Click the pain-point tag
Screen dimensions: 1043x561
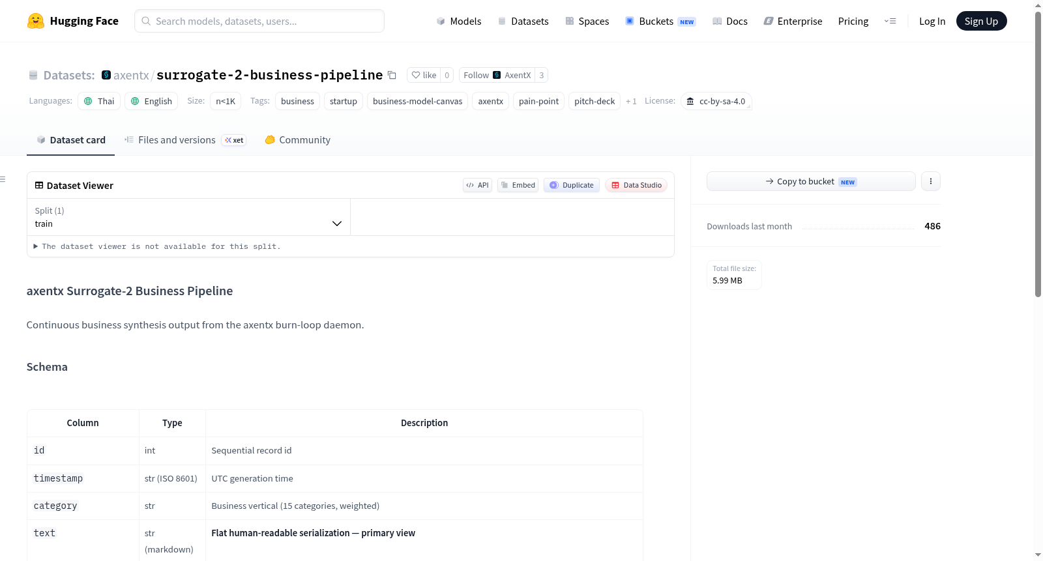538,101
